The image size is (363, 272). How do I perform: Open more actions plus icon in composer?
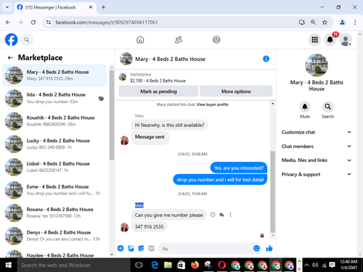click(121, 248)
